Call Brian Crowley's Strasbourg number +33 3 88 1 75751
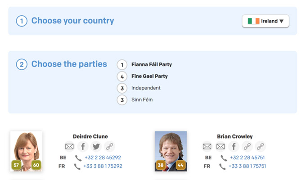This screenshot has width=306, height=180. [x=248, y=166]
